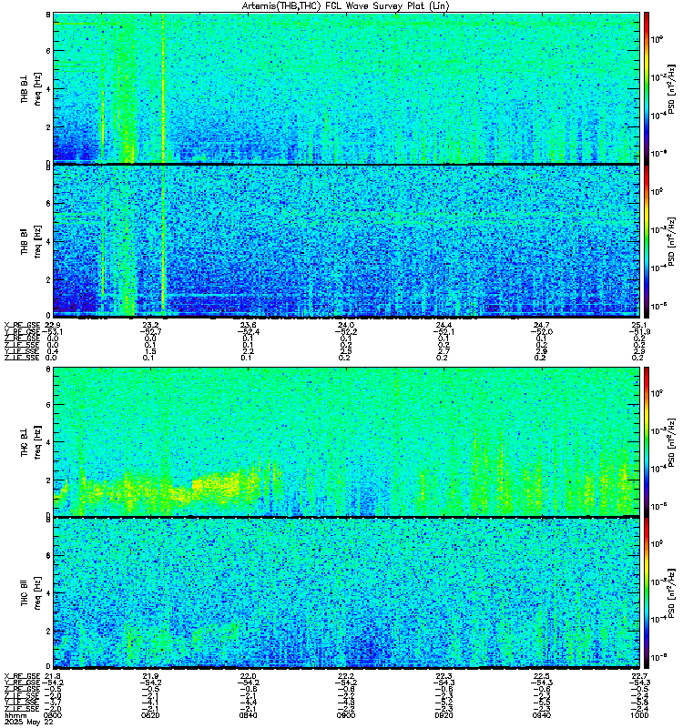
Task: Click the THB position value '22.9'
Action: [53, 325]
